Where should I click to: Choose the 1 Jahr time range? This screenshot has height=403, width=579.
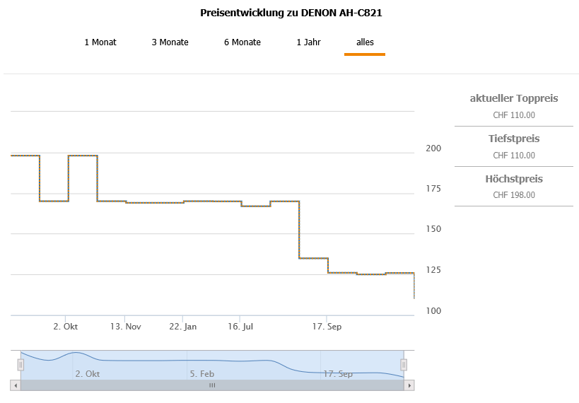tap(308, 42)
